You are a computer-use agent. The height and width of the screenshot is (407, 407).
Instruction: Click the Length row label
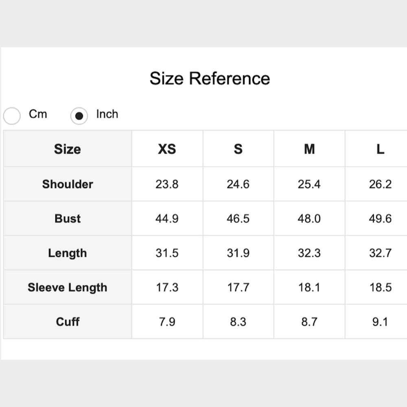(68, 253)
